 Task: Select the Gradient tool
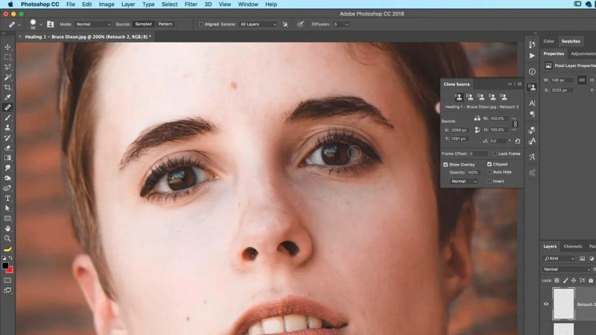[7, 158]
